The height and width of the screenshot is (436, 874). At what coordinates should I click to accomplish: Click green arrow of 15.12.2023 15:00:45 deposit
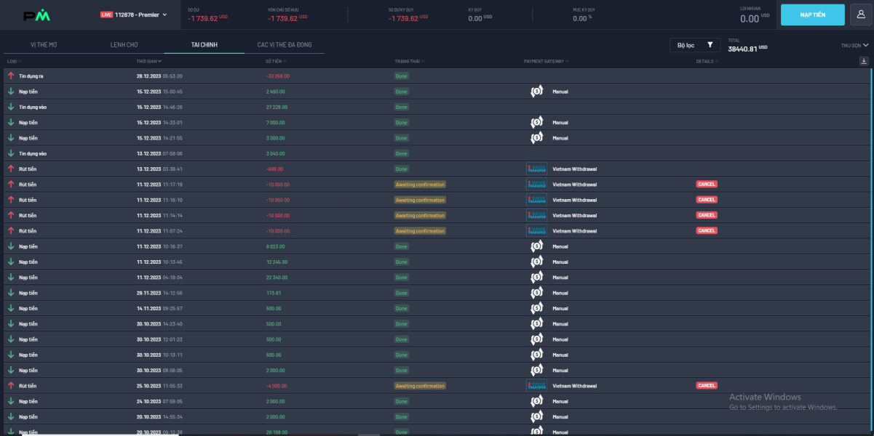(11, 92)
